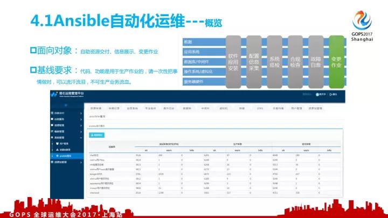Click the 软件应用安装 gray pillar
The image size is (388, 218).
233,62
